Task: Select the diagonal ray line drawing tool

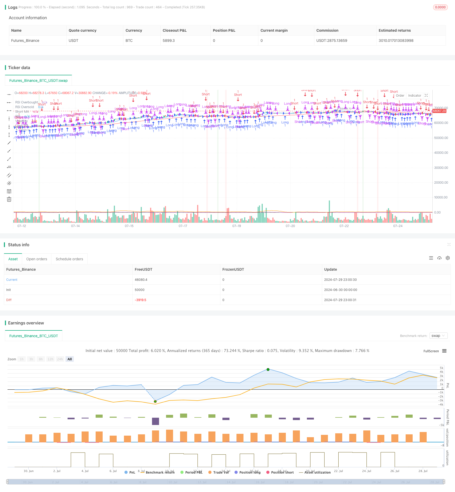Action: click(x=9, y=151)
